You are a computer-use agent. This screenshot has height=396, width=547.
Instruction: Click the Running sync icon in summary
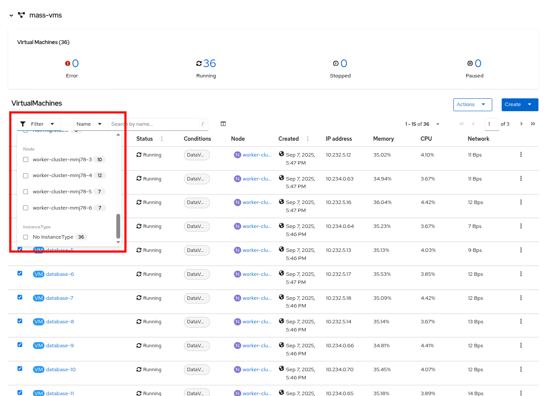click(199, 63)
